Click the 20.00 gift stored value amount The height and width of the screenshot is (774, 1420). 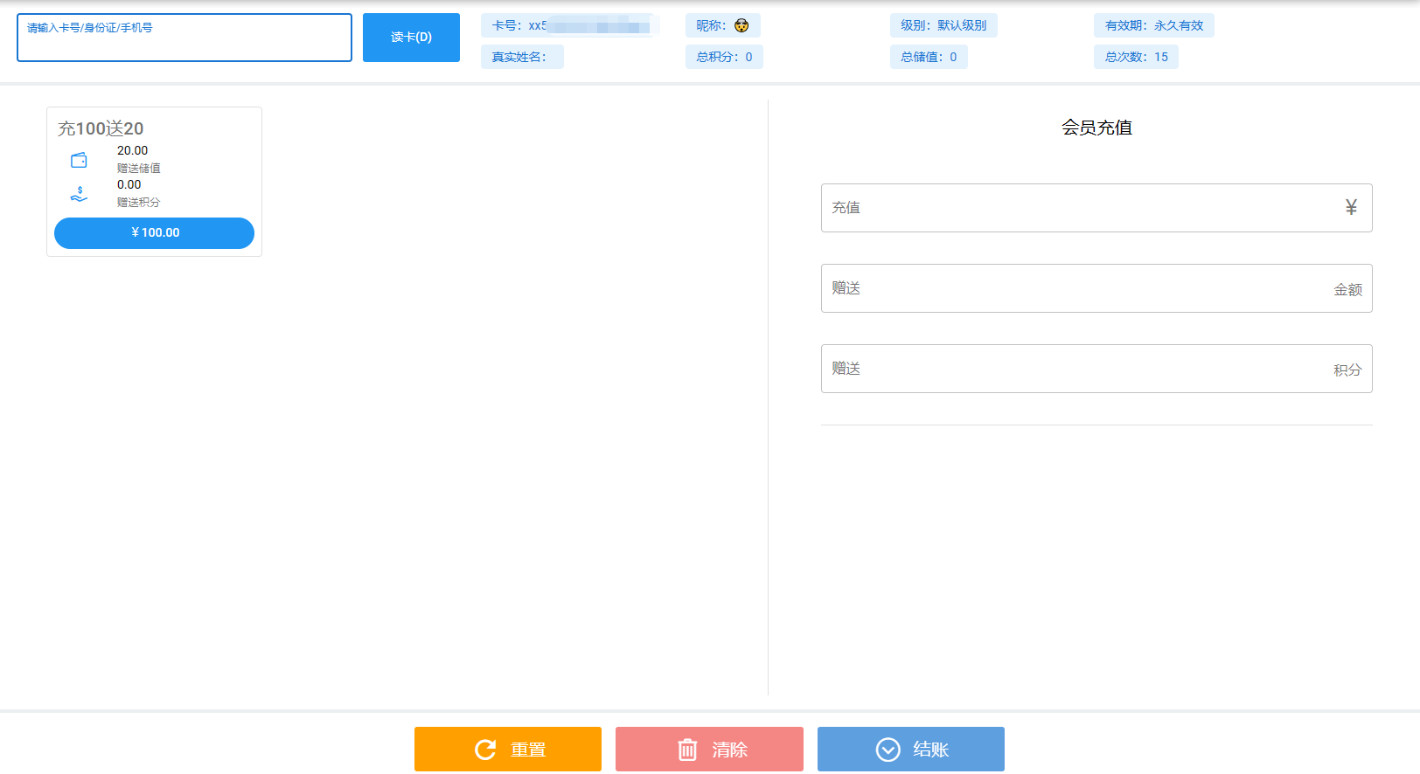pos(133,150)
